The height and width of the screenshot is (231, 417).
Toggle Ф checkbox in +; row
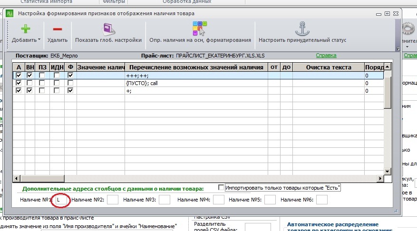(70, 91)
